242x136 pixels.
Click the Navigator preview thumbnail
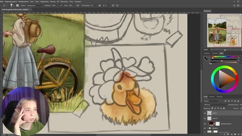224,30
